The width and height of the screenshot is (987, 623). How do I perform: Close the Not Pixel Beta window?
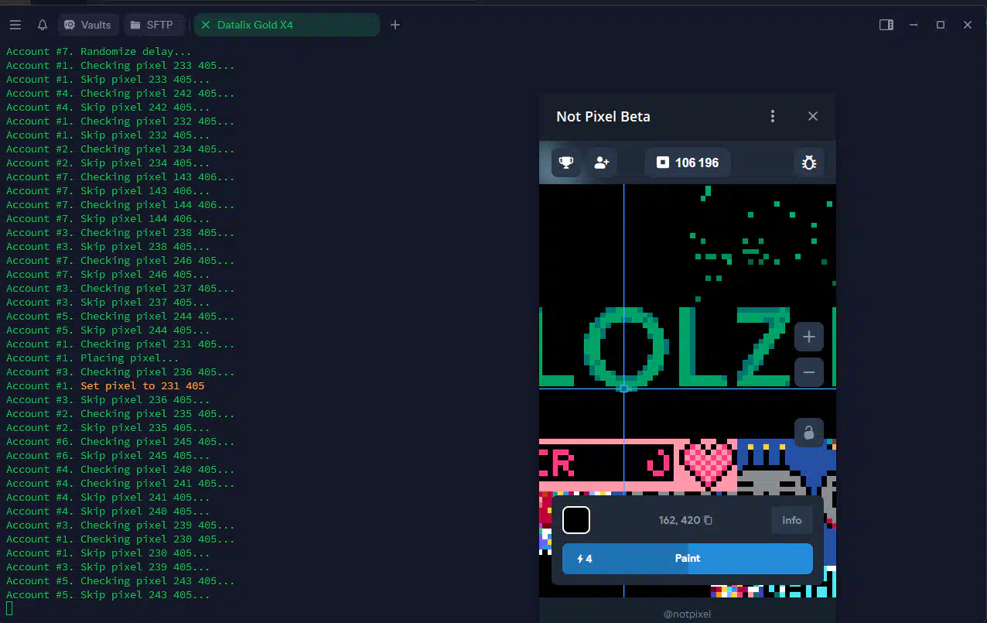812,116
